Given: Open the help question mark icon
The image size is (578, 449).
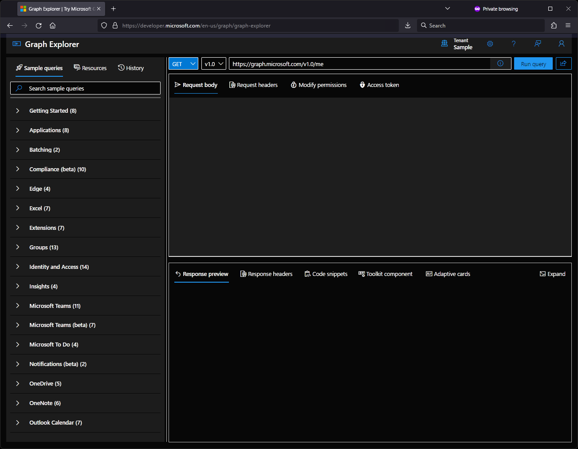Looking at the screenshot, I should (514, 44).
